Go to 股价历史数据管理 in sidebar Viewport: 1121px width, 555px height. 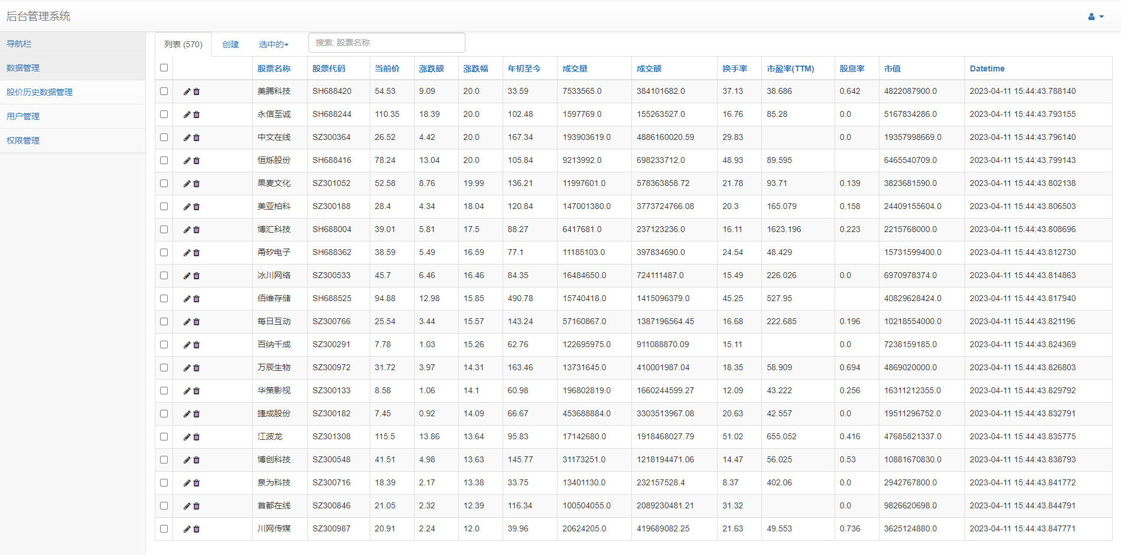tap(73, 92)
